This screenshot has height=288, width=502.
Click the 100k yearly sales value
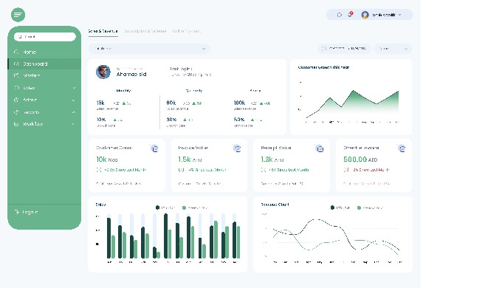(239, 103)
